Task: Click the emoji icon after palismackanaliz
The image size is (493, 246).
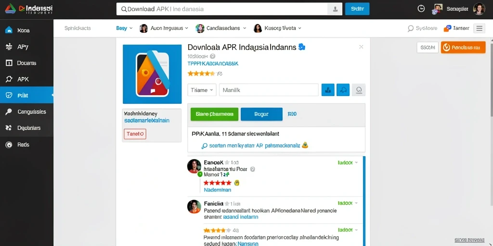Action: click(x=305, y=145)
